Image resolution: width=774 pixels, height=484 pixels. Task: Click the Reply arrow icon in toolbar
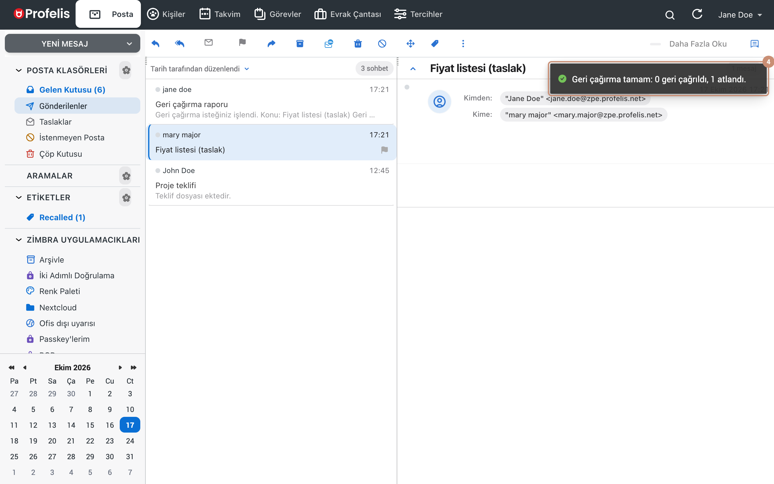[155, 44]
